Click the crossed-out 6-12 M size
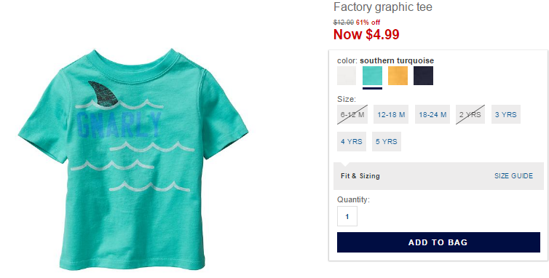This screenshot has width=549, height=278. click(352, 114)
